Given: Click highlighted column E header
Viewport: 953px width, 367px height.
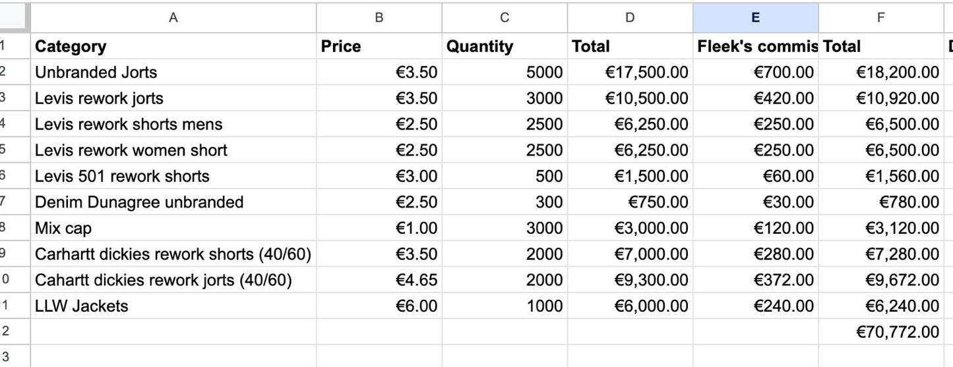Looking at the screenshot, I should pos(756,18).
